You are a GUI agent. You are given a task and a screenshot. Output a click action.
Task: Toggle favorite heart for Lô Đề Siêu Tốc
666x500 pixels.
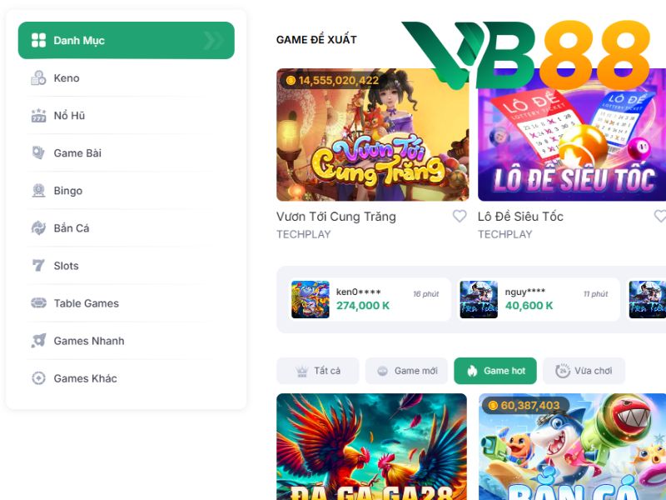point(660,216)
